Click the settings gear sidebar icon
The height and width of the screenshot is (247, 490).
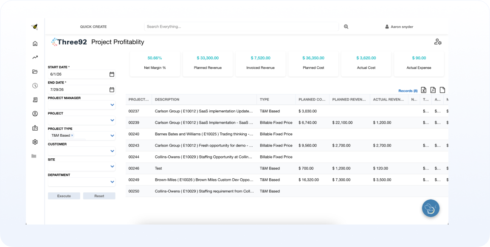(x=35, y=142)
